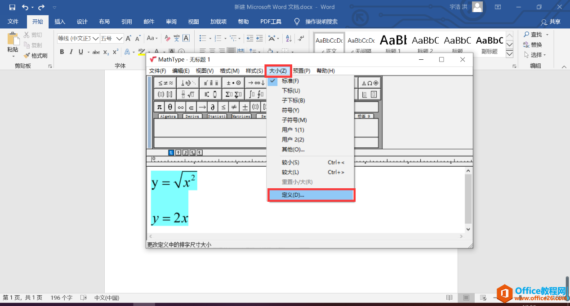Open the arrow symbols palette in MathType
This screenshot has width=570, height=306.
[x=257, y=83]
